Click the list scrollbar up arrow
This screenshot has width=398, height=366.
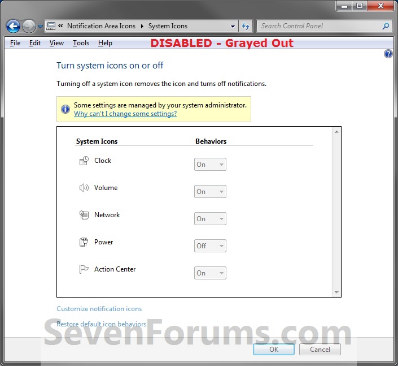tap(336, 132)
